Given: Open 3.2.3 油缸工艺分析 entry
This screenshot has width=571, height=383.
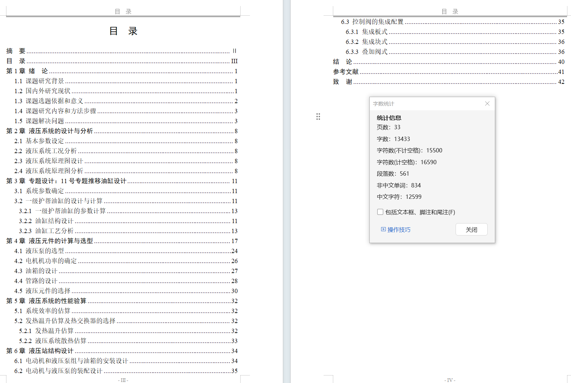Looking at the screenshot, I should pos(128,231).
